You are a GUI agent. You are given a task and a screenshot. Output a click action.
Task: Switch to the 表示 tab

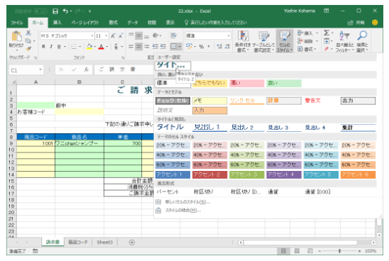[170, 23]
